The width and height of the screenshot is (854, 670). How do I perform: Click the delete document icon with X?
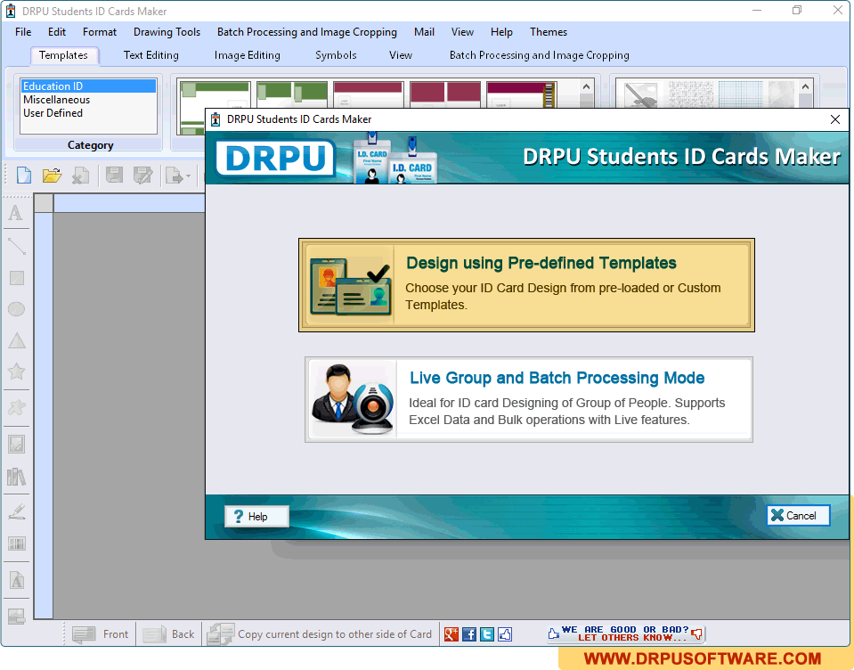[x=81, y=176]
